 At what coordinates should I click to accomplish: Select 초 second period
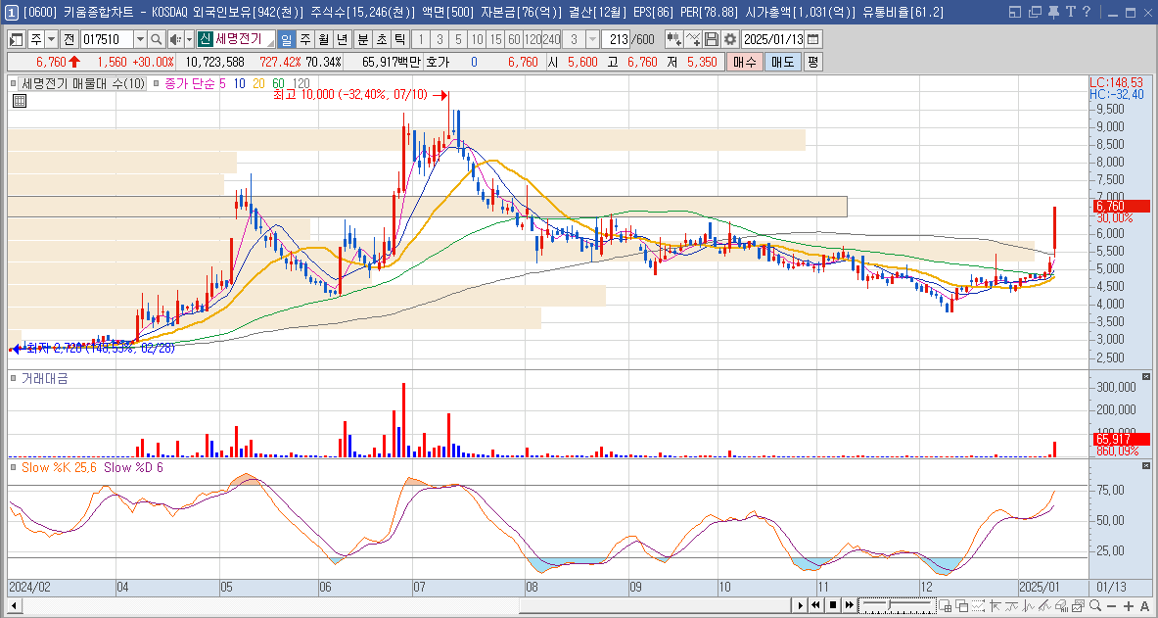[381, 39]
